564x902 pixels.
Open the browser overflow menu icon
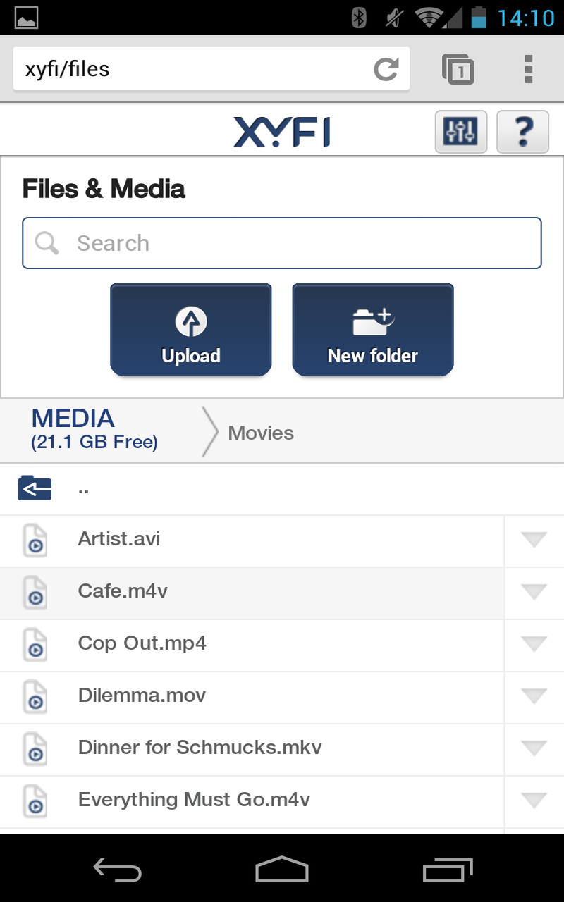528,69
